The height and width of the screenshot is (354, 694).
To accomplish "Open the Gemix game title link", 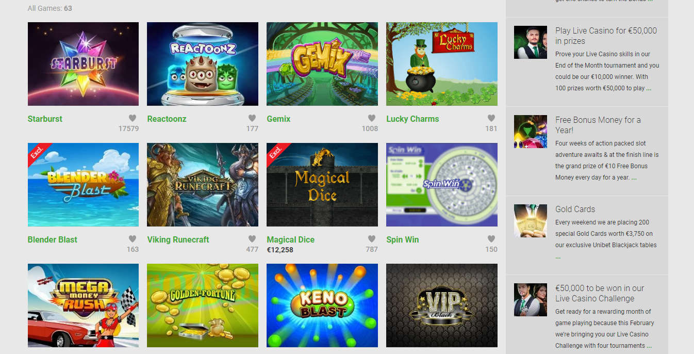I will (x=278, y=119).
